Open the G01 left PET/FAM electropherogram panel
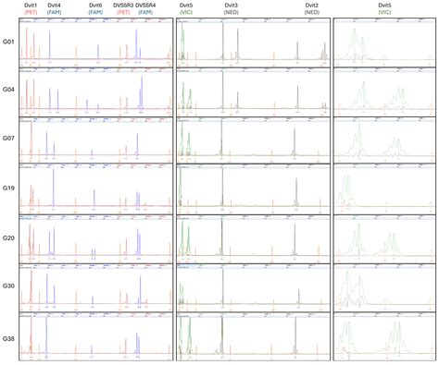 click(95, 43)
